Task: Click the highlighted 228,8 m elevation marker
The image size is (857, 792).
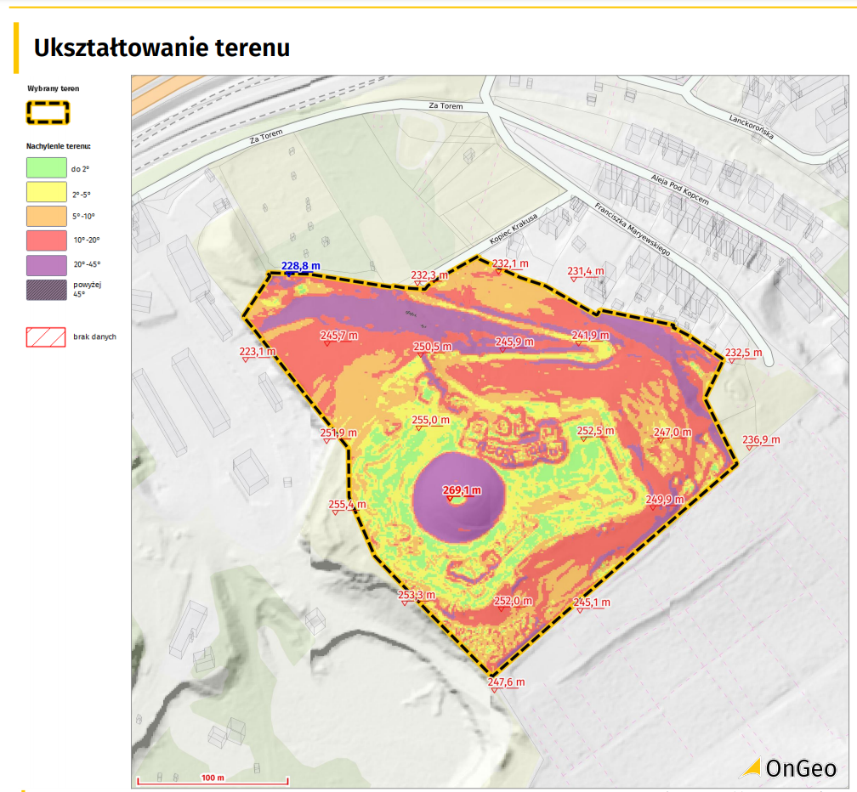Action: (299, 267)
